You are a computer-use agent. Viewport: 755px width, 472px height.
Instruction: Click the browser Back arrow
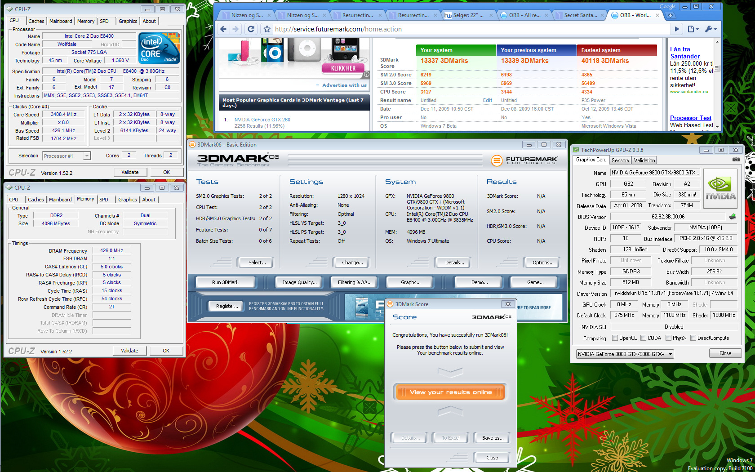pyautogui.click(x=223, y=29)
